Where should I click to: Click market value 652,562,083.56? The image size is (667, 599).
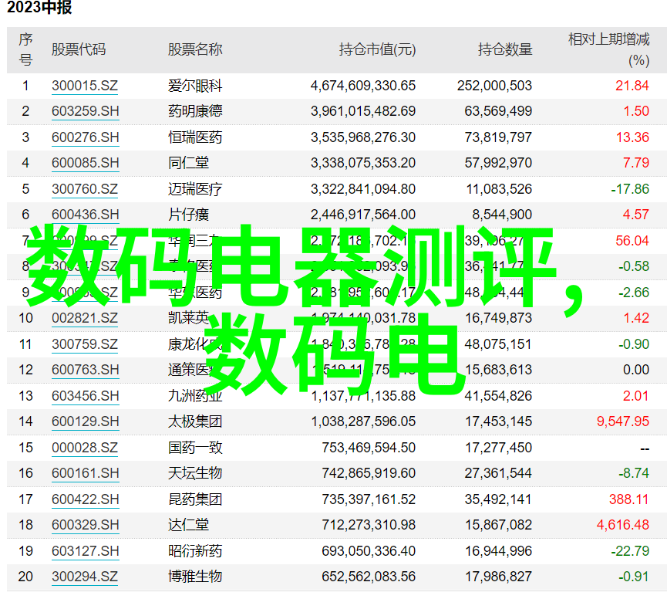click(x=369, y=577)
